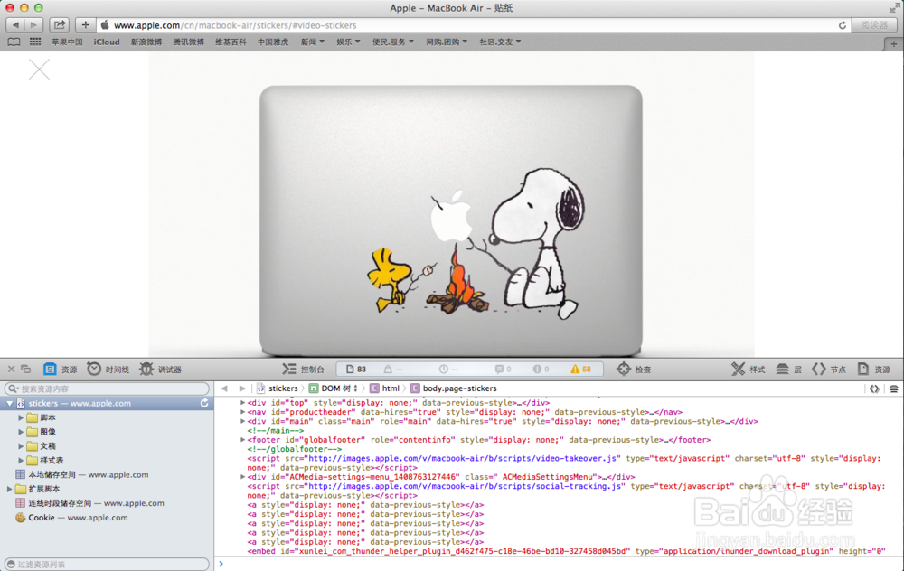Navigate forward in inspector content history
The height and width of the screenshot is (571, 904).
[x=241, y=388]
